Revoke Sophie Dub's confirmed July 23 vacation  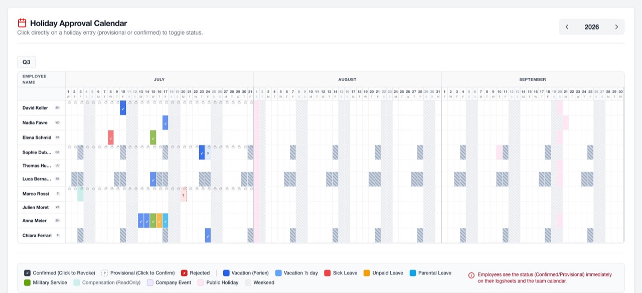(x=202, y=153)
